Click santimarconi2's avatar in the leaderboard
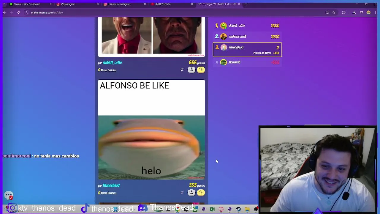This screenshot has width=380, height=214. click(x=224, y=37)
